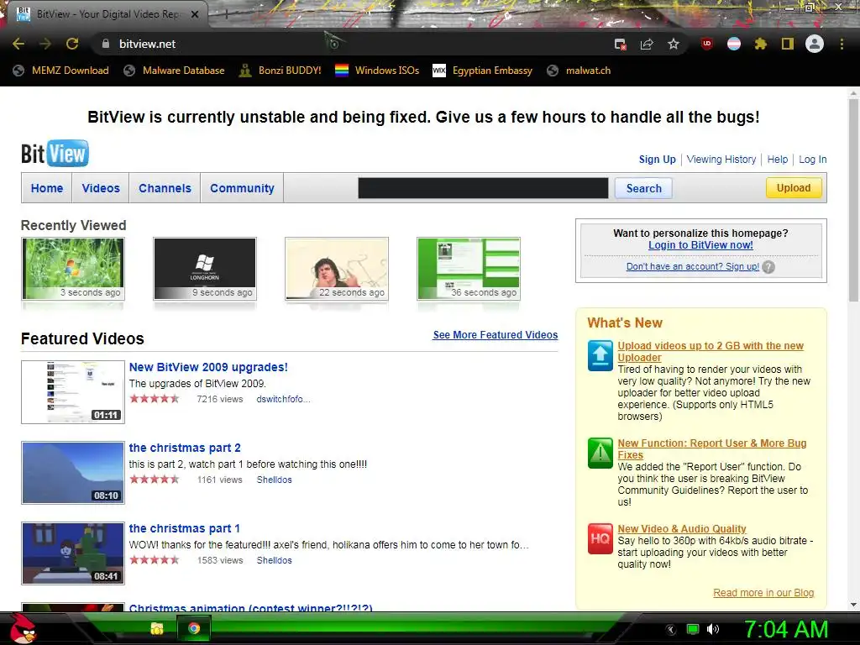Open the christmas part 2 video title

click(x=185, y=448)
